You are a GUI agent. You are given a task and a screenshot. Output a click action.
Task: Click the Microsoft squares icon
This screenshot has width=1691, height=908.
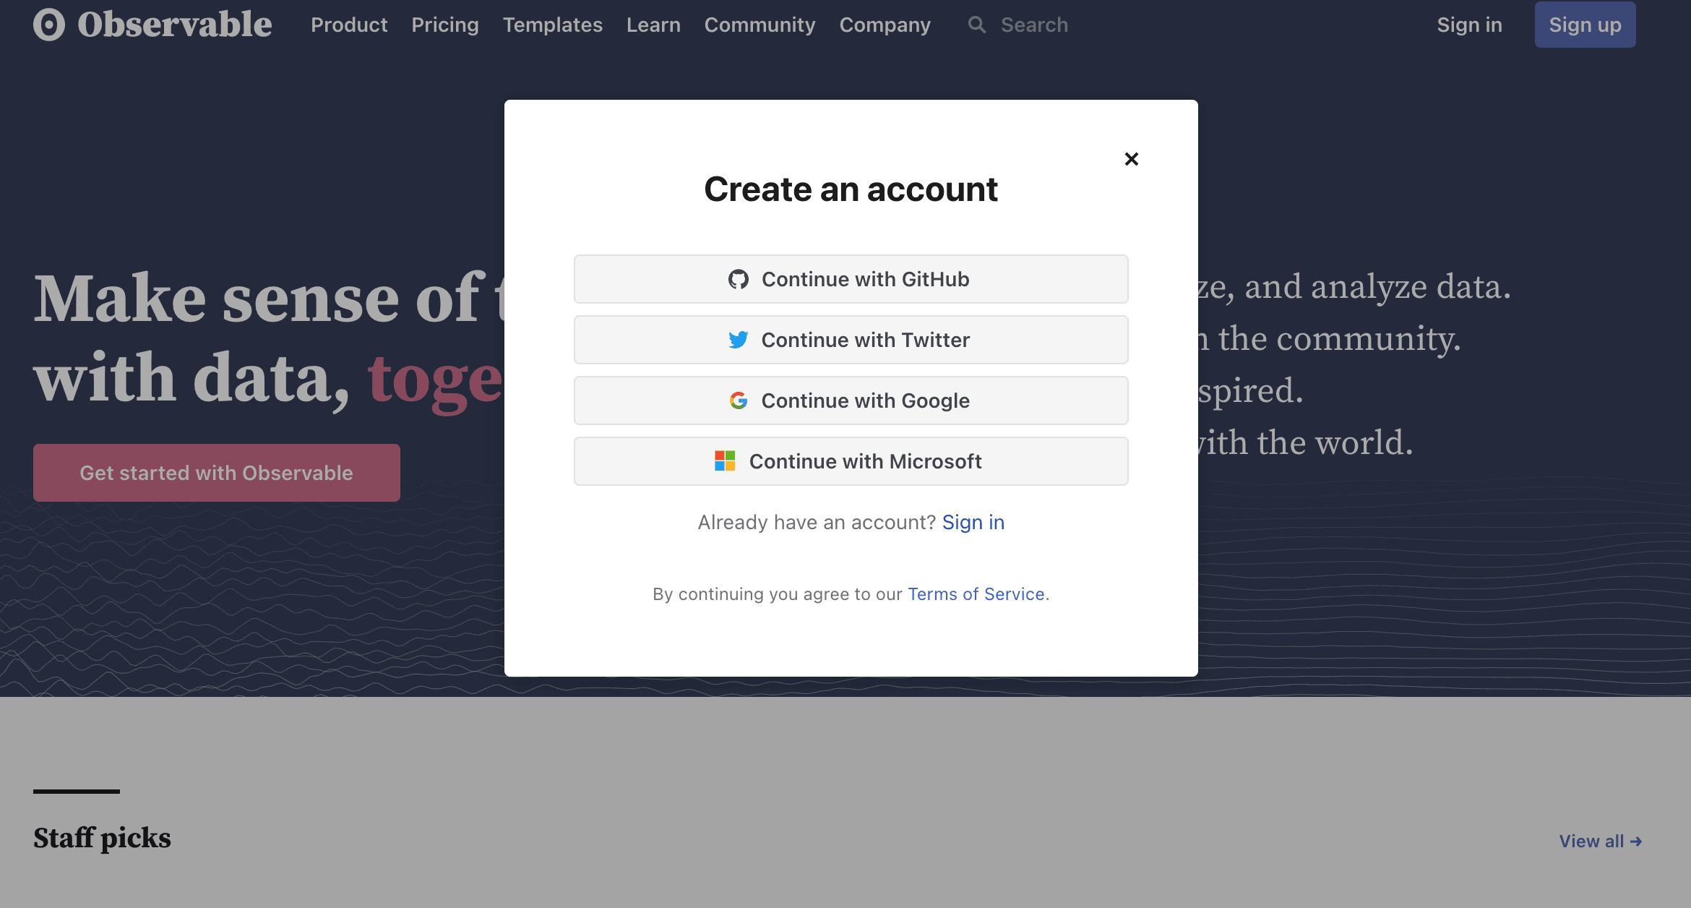725,461
